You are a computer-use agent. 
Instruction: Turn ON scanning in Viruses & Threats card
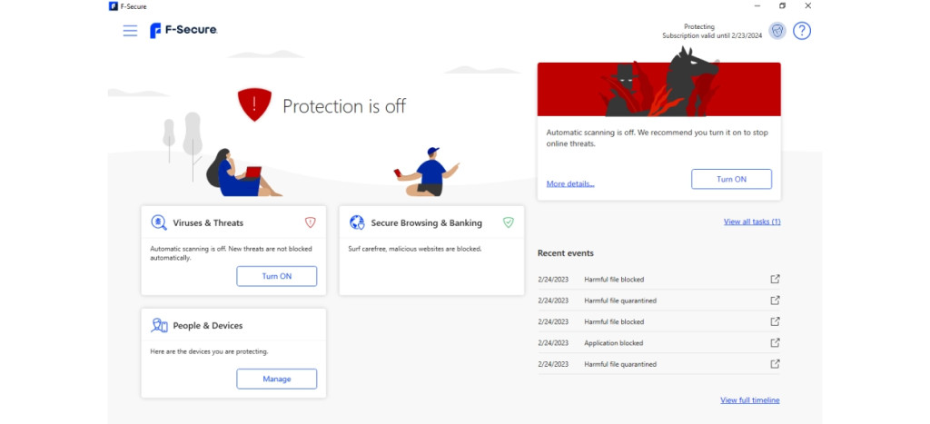(276, 276)
